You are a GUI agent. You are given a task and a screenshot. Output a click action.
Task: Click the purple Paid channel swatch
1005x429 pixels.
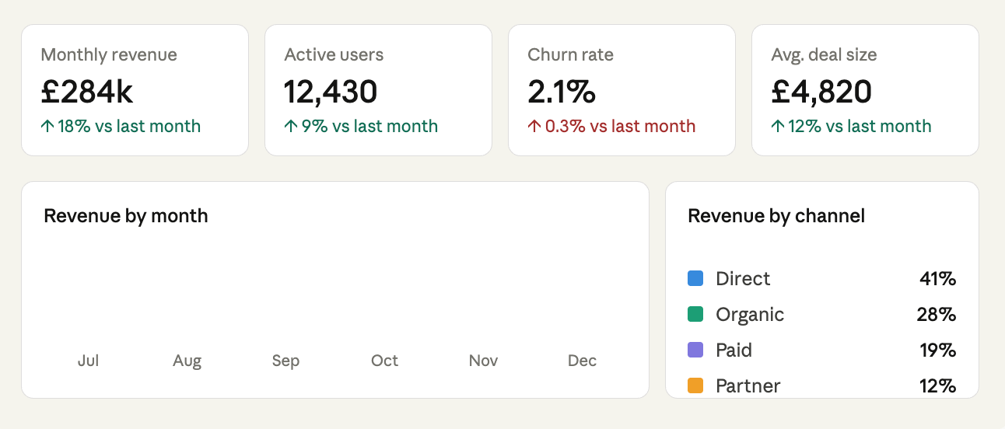click(x=695, y=350)
